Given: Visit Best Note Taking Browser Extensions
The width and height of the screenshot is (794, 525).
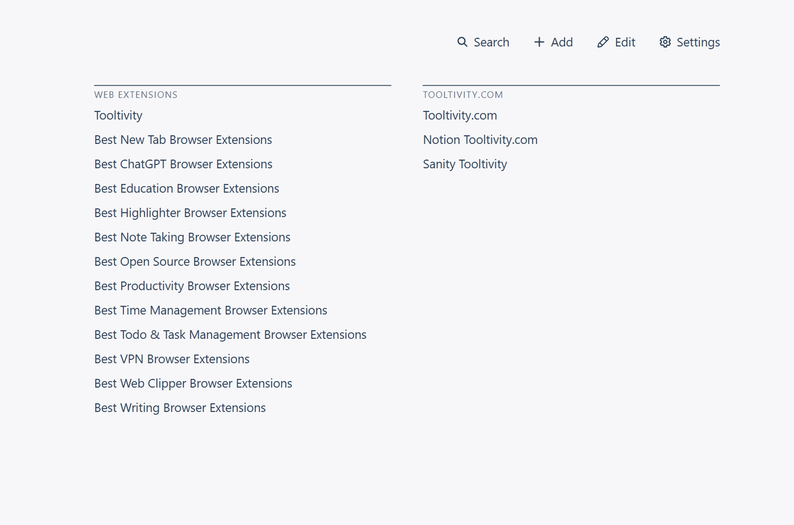Looking at the screenshot, I should (x=192, y=237).
